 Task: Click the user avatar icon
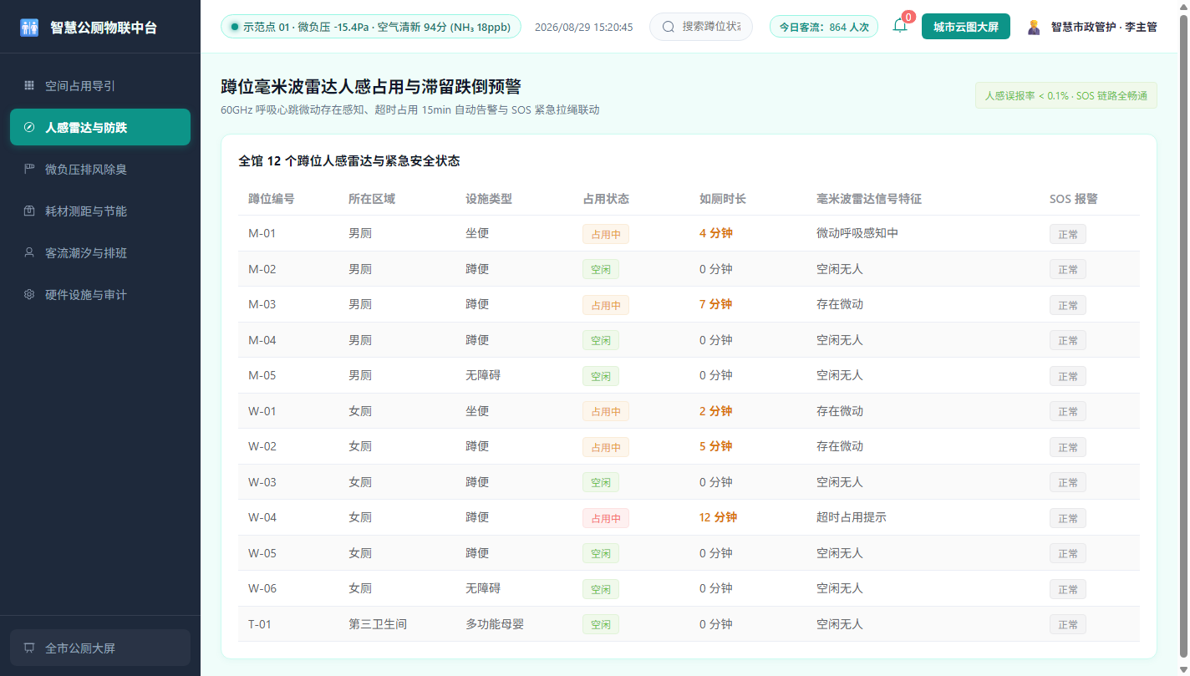pyautogui.click(x=1034, y=27)
